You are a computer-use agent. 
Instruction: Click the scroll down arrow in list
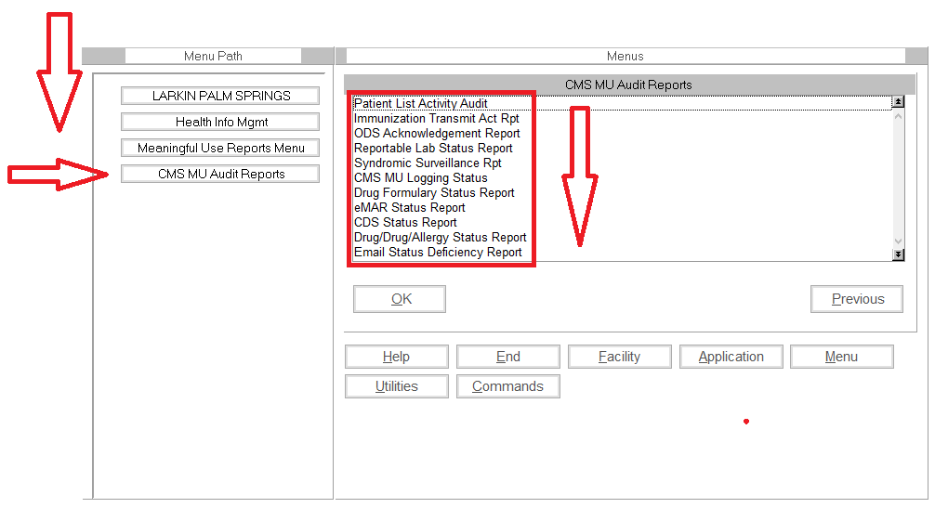(898, 241)
